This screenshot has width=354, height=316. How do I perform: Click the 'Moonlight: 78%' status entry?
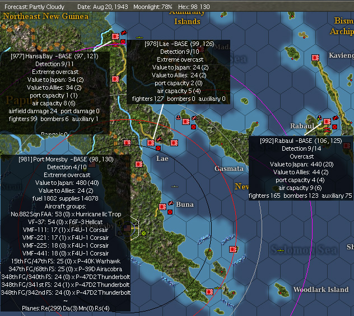[152, 7]
